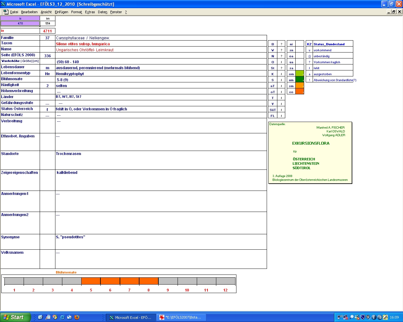Open the Datei menu

pyautogui.click(x=14, y=12)
